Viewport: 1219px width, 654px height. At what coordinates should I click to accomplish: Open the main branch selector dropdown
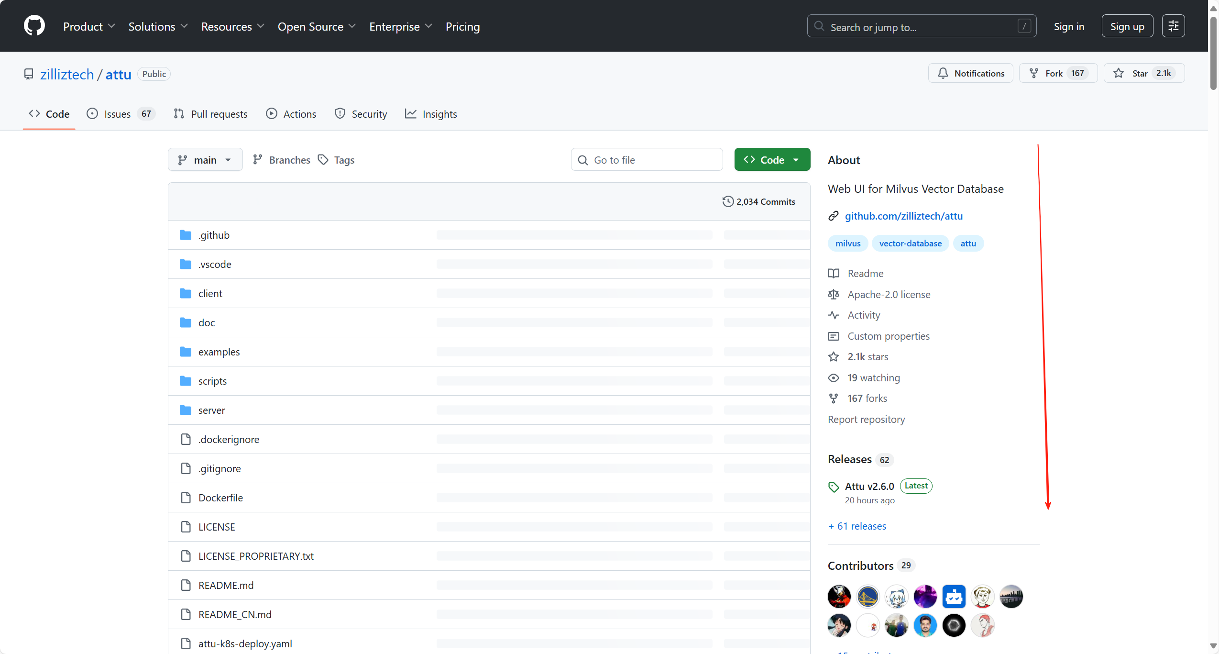pyautogui.click(x=205, y=160)
